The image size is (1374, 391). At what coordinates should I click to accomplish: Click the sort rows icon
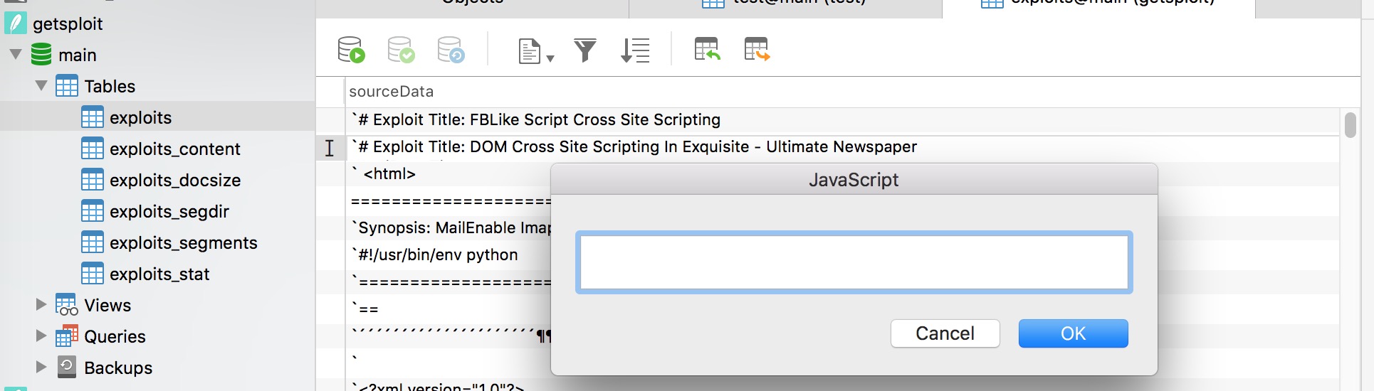(x=635, y=50)
